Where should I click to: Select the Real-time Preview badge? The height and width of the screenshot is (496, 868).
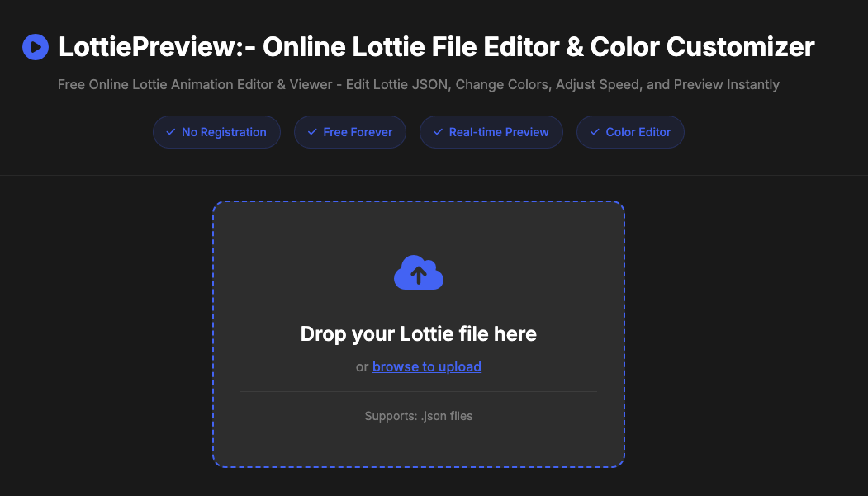[491, 132]
